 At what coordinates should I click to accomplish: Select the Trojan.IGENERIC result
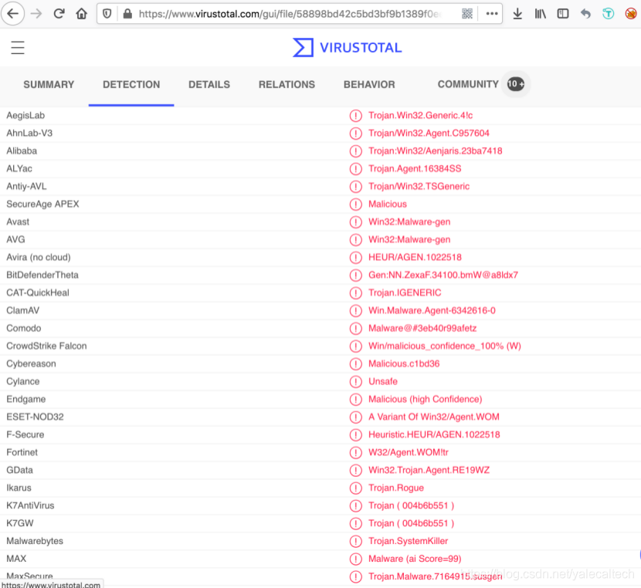tap(405, 292)
